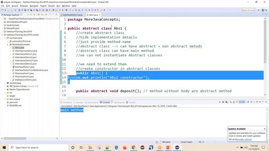Screen dimensions: 269x151
Task: Collapse the SeleniumTraining_Nov2019_maven project
Action: 2,35
